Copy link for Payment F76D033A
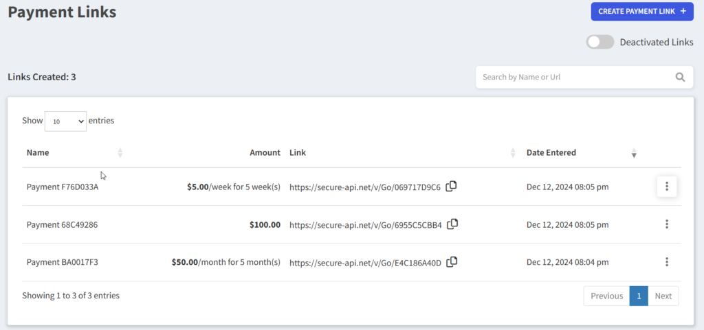 point(451,186)
